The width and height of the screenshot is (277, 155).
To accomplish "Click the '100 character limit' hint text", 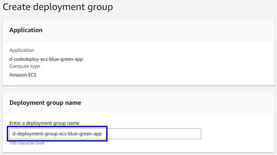I will pos(27,143).
